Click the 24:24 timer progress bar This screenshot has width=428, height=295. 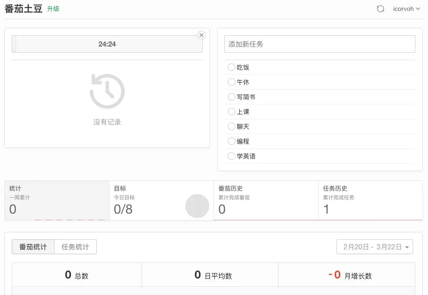(107, 44)
